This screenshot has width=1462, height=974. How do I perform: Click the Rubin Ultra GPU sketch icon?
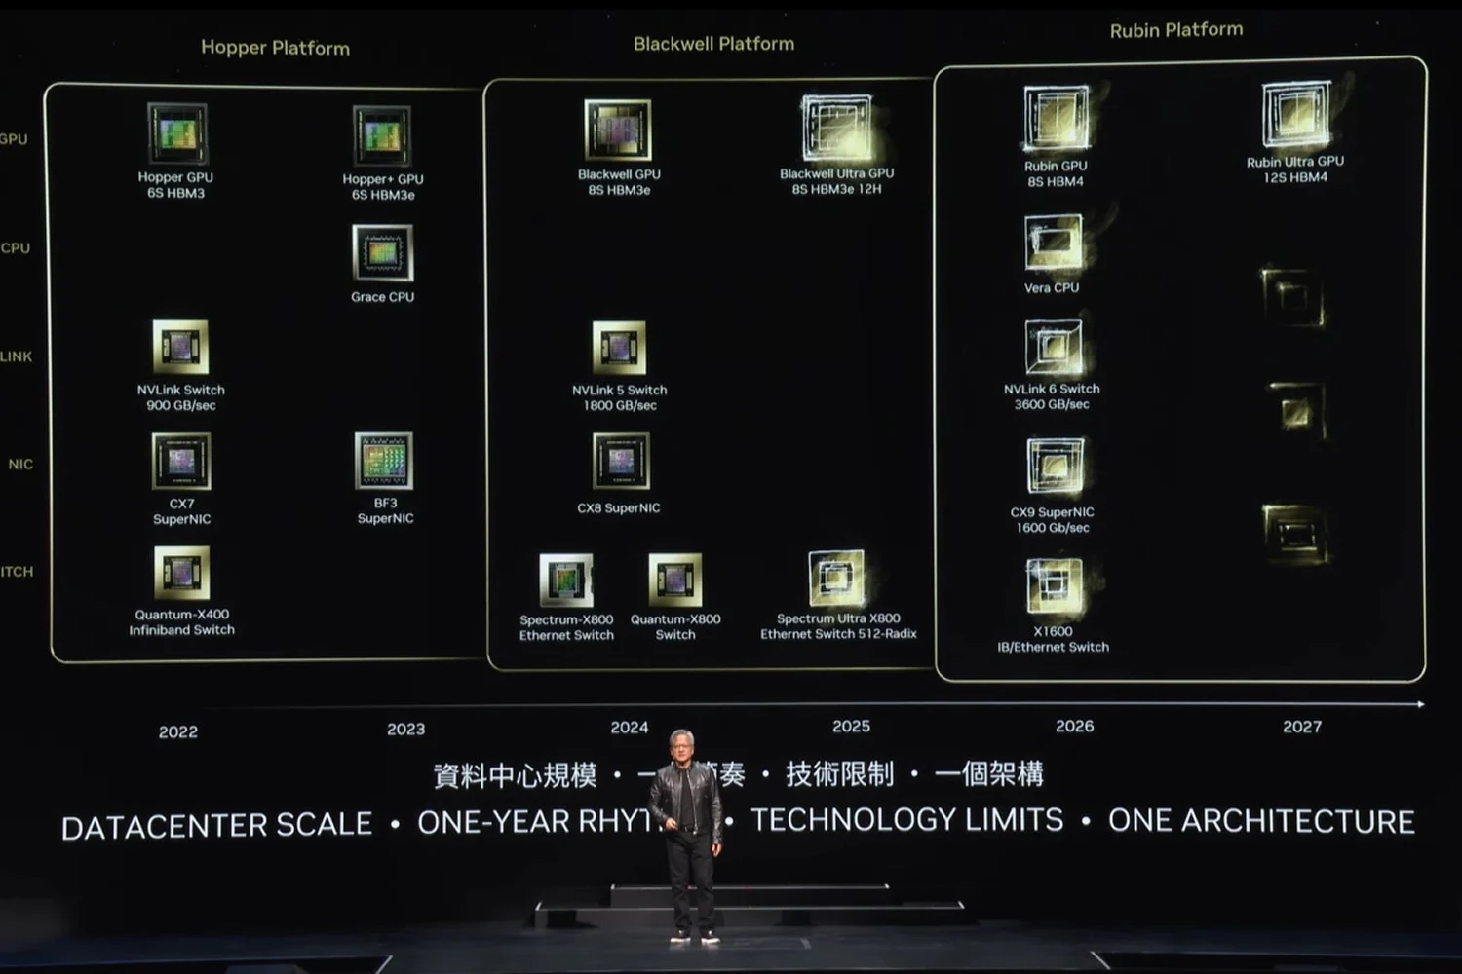tap(1295, 114)
